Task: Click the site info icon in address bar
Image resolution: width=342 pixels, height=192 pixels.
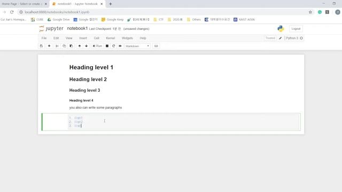Action: 21,12
